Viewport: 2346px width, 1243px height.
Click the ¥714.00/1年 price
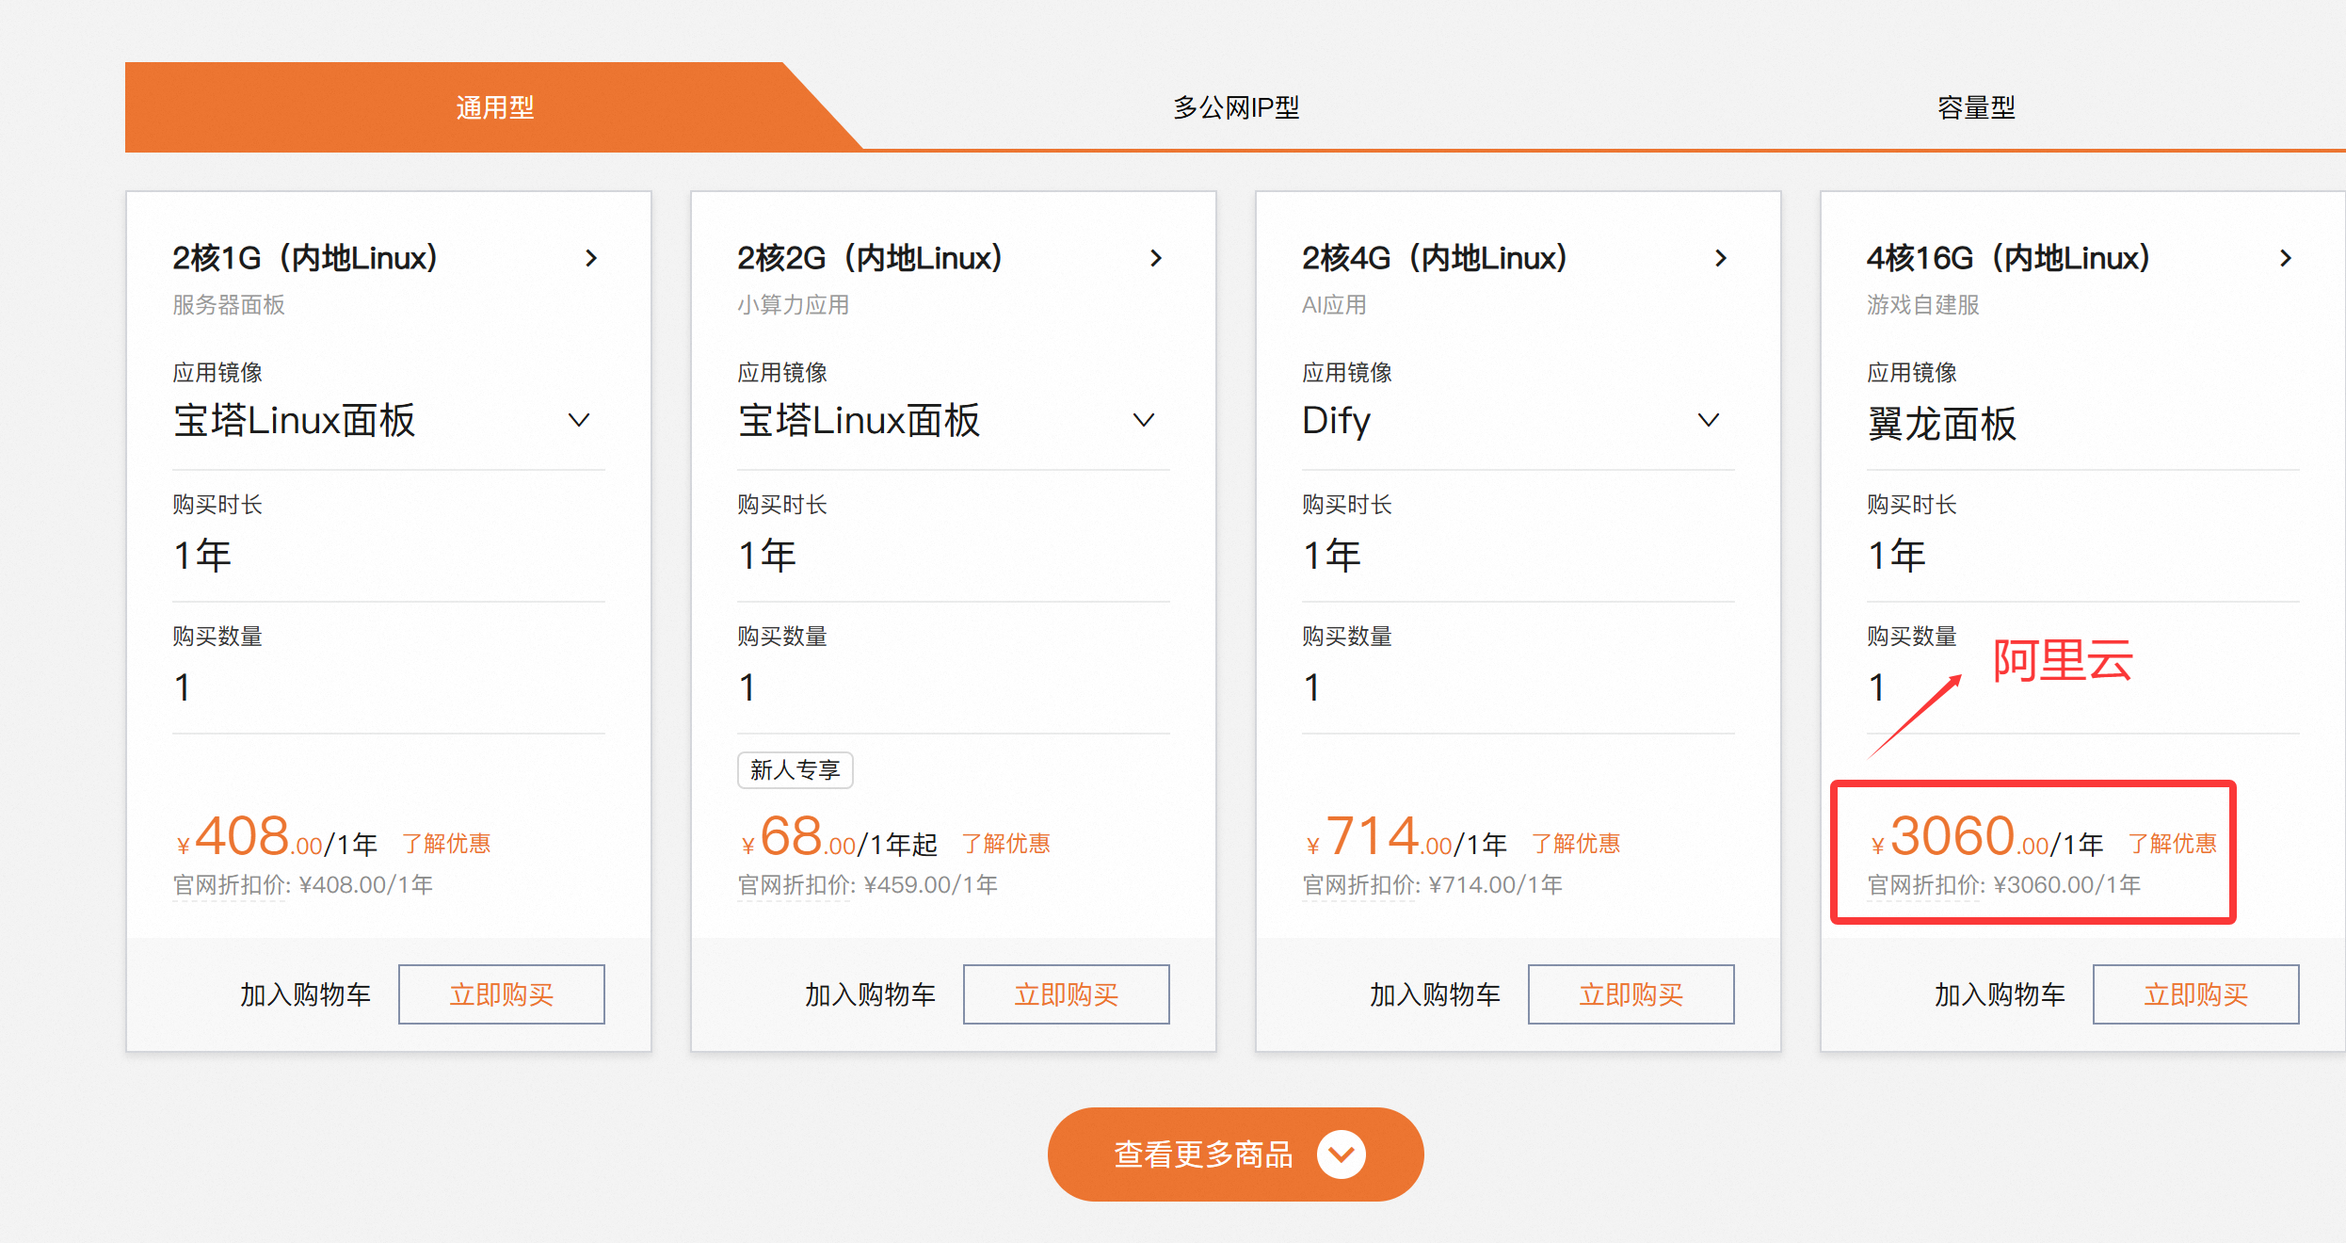[x=1407, y=836]
